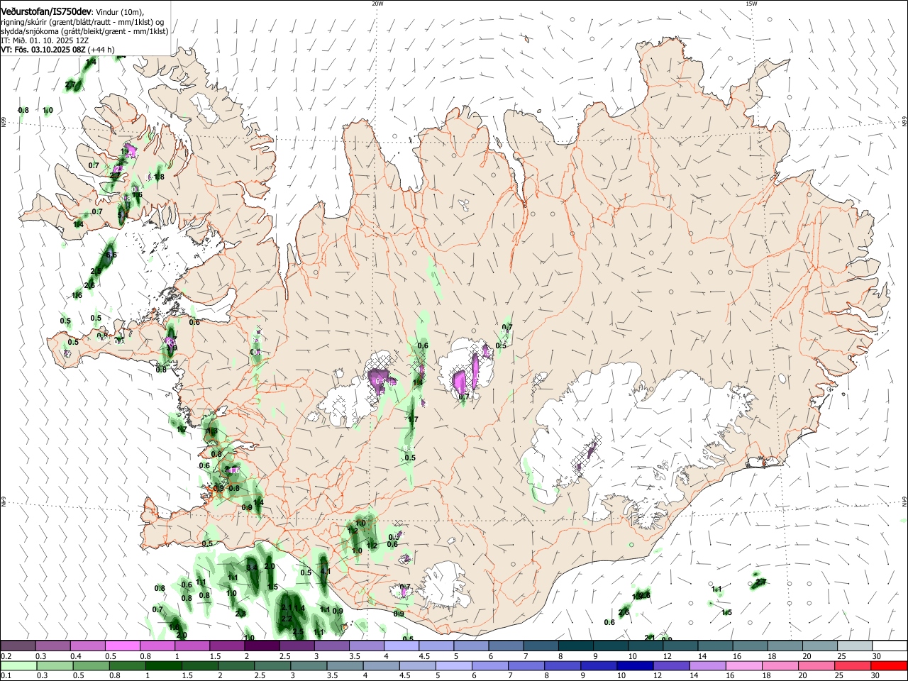Click the 4.1 precipitation value on map
The image size is (908, 681).
[x=326, y=571]
